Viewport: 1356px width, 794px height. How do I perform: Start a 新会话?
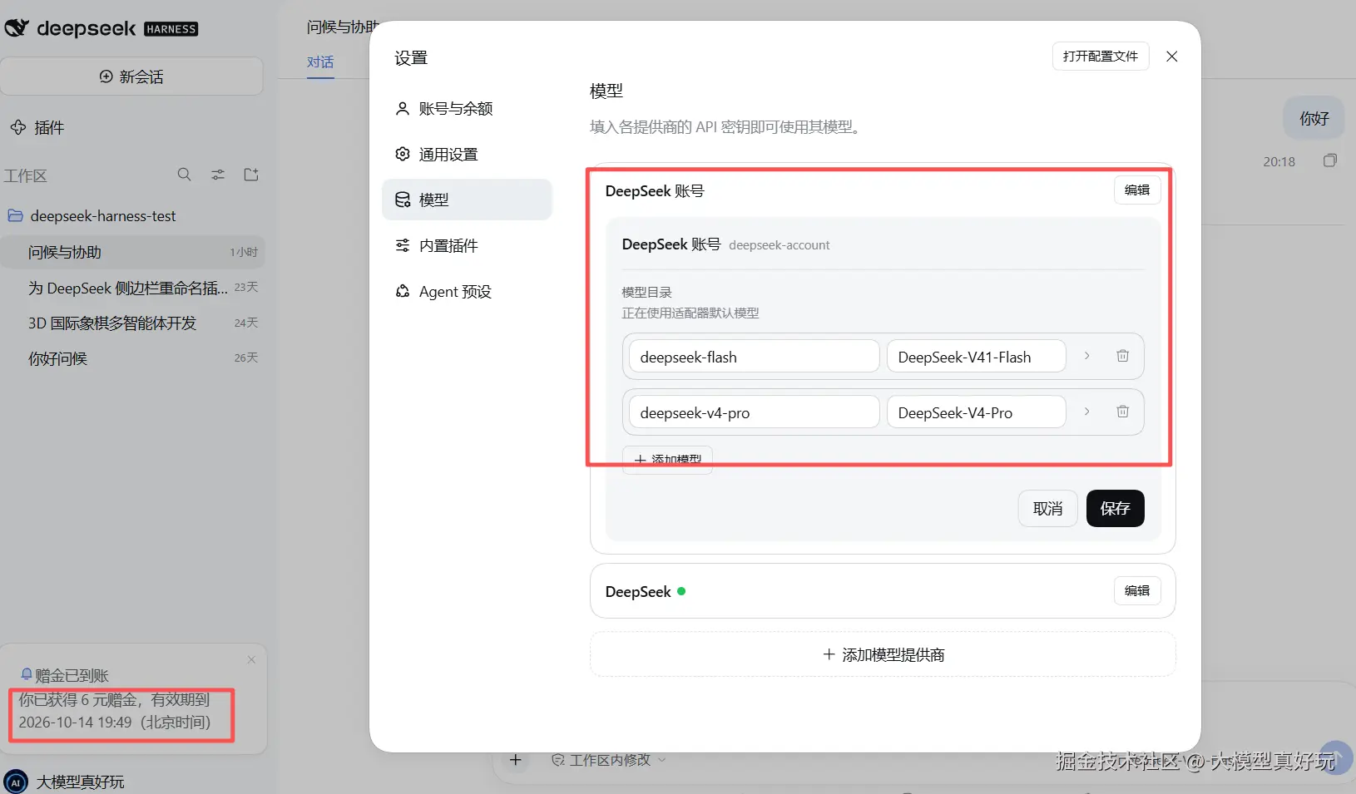(x=131, y=76)
